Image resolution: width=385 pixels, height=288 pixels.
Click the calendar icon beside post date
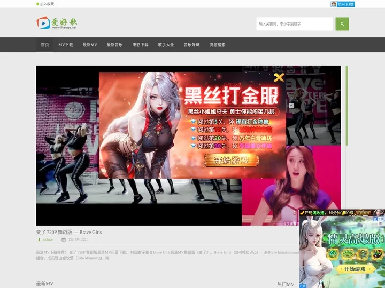[x=63, y=239]
